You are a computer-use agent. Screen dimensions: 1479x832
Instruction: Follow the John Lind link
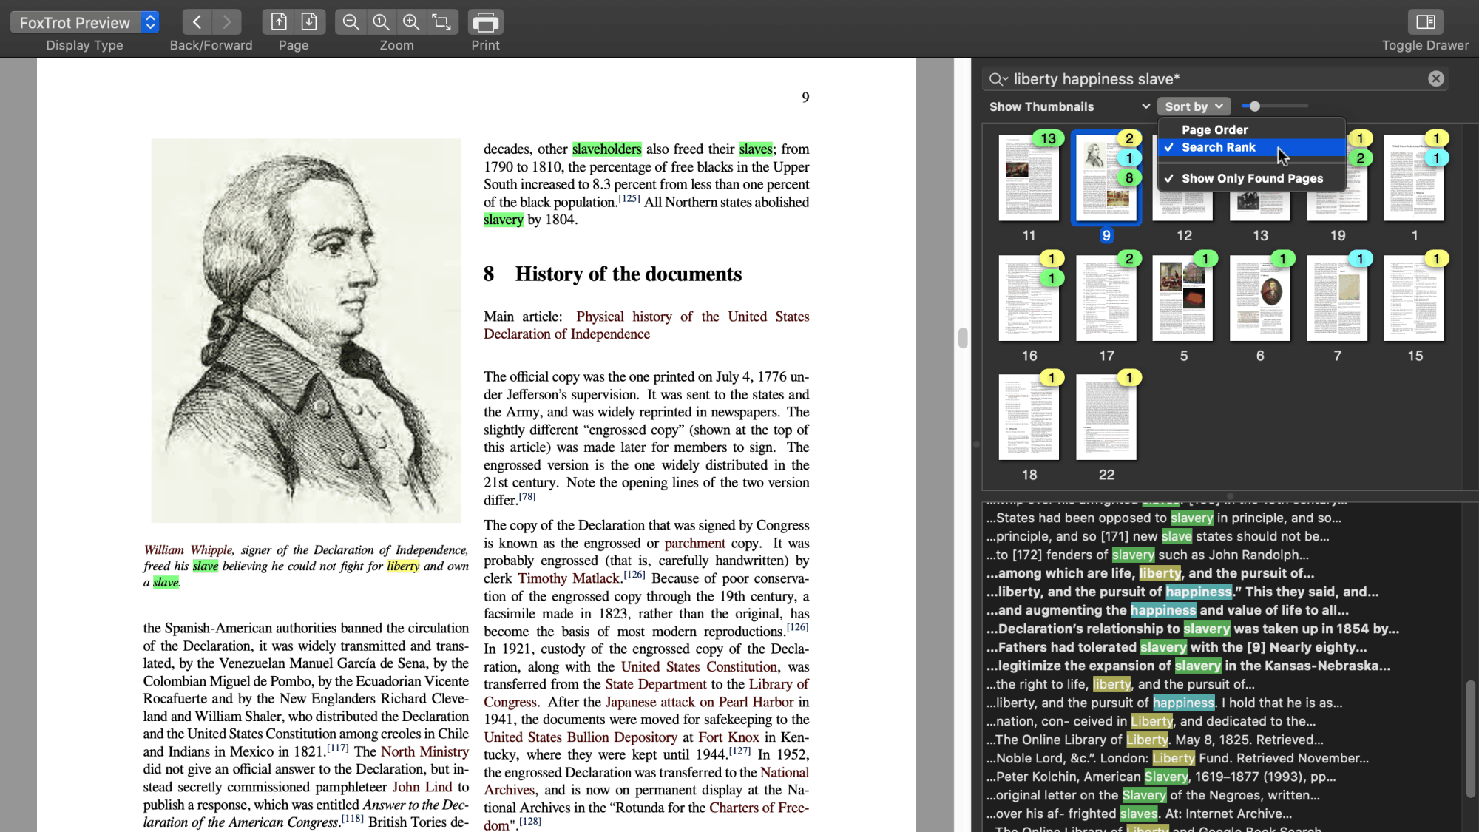point(422,787)
